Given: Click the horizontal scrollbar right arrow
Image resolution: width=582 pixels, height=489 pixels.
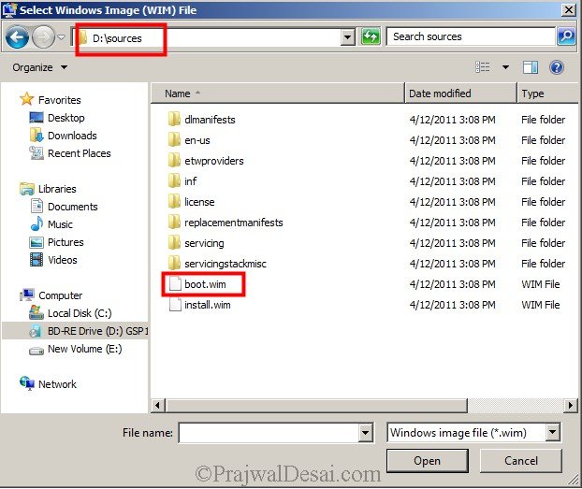Looking at the screenshot, I should (570, 405).
